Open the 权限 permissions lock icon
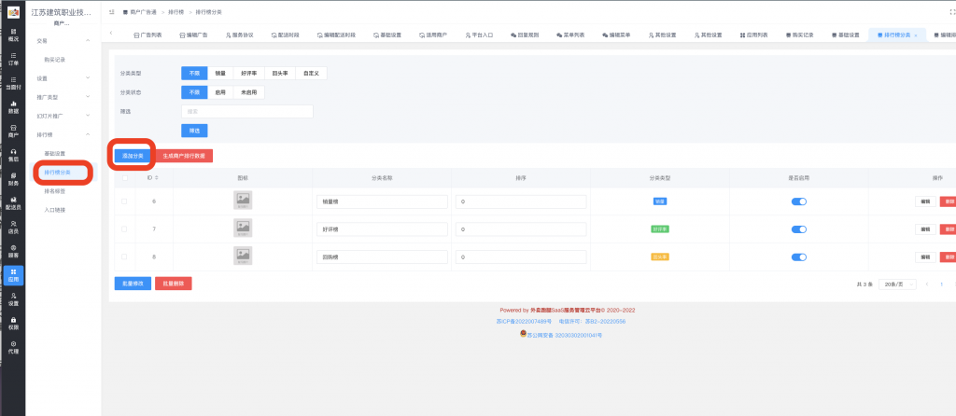 coord(13,325)
